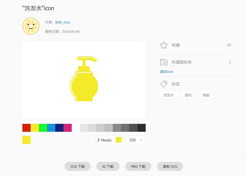This screenshot has height=176, width=246.
Task: Click the AI 下载 button
Action: 108,166
